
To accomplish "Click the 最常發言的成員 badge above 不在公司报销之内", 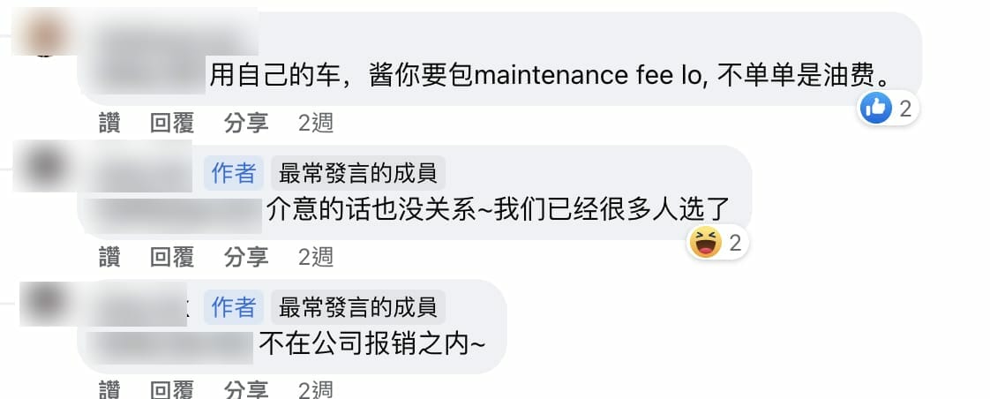I will (358, 307).
